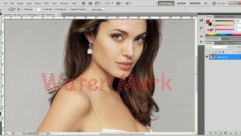Click the Tolerance value field
The width and height of the screenshot is (241, 136).
[x=37, y=9]
